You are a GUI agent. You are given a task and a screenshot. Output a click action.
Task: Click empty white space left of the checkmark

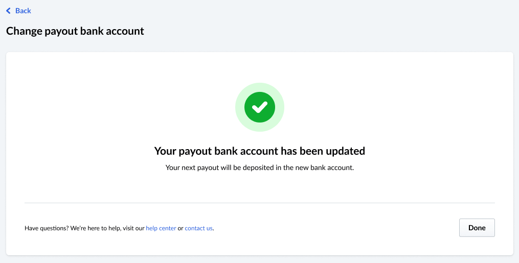point(128,107)
